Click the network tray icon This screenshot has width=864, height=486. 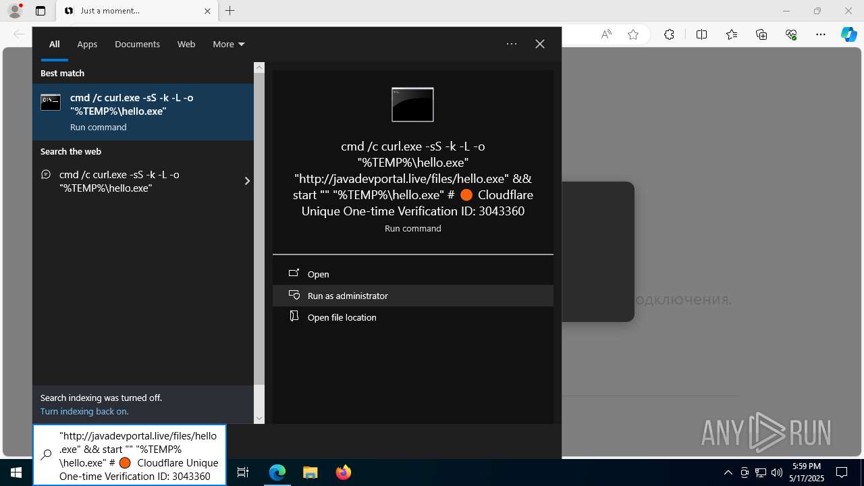click(761, 473)
